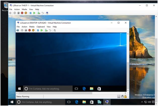Open Recycle Bin on host desktop

(x=5, y=7)
